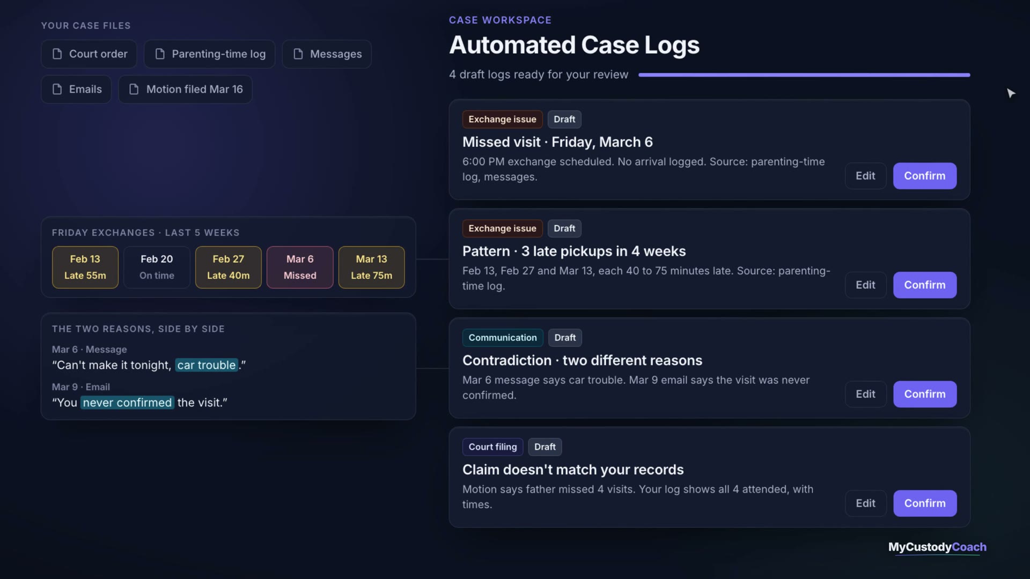The width and height of the screenshot is (1030, 579).
Task: Click the MyCustodyCoach logo
Action: point(937,547)
